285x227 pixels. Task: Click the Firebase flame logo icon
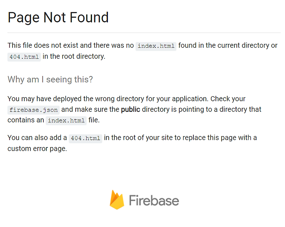point(117,200)
